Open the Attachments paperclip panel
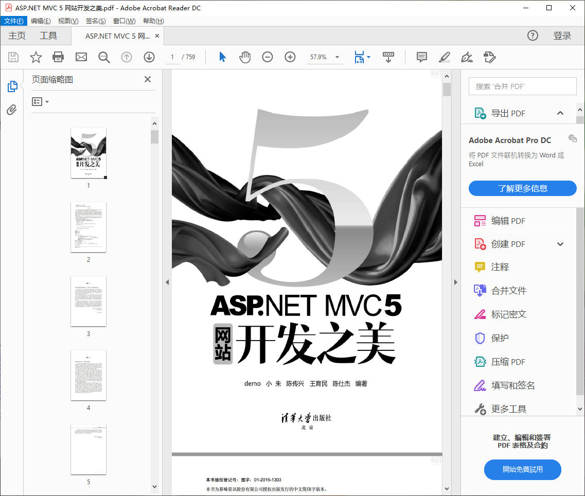The width and height of the screenshot is (585, 496). click(12, 110)
